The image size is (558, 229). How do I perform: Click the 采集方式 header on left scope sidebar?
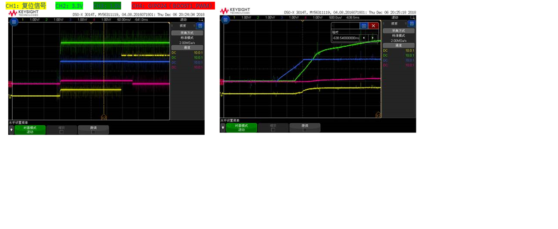tap(187, 33)
